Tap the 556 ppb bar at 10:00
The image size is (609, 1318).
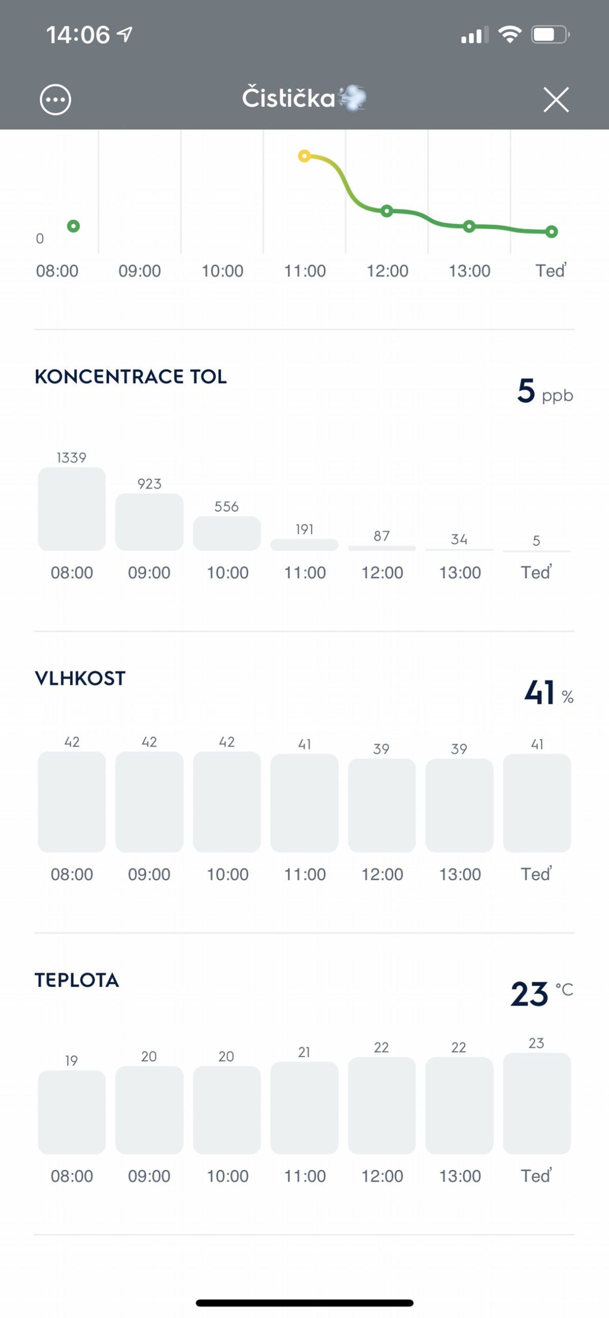[x=227, y=533]
